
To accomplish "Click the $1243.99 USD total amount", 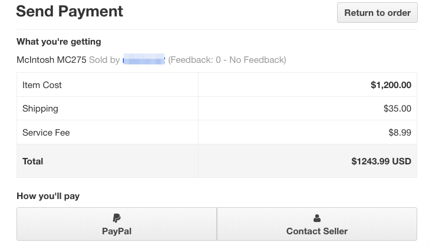I will [x=381, y=161].
